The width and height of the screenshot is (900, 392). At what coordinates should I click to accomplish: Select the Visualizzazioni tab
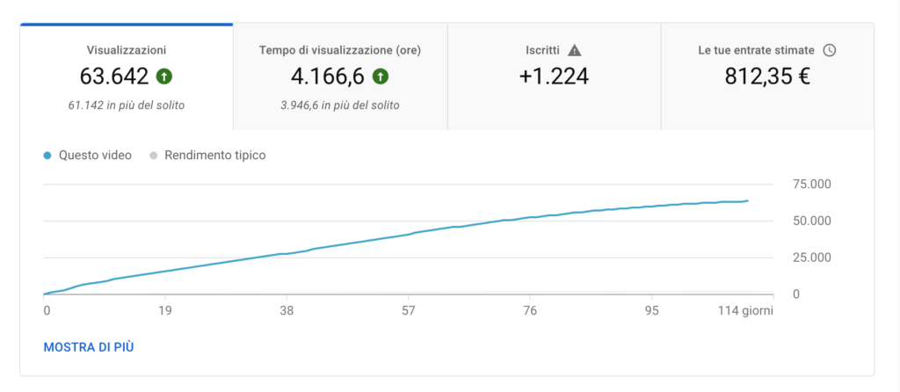pyautogui.click(x=127, y=50)
